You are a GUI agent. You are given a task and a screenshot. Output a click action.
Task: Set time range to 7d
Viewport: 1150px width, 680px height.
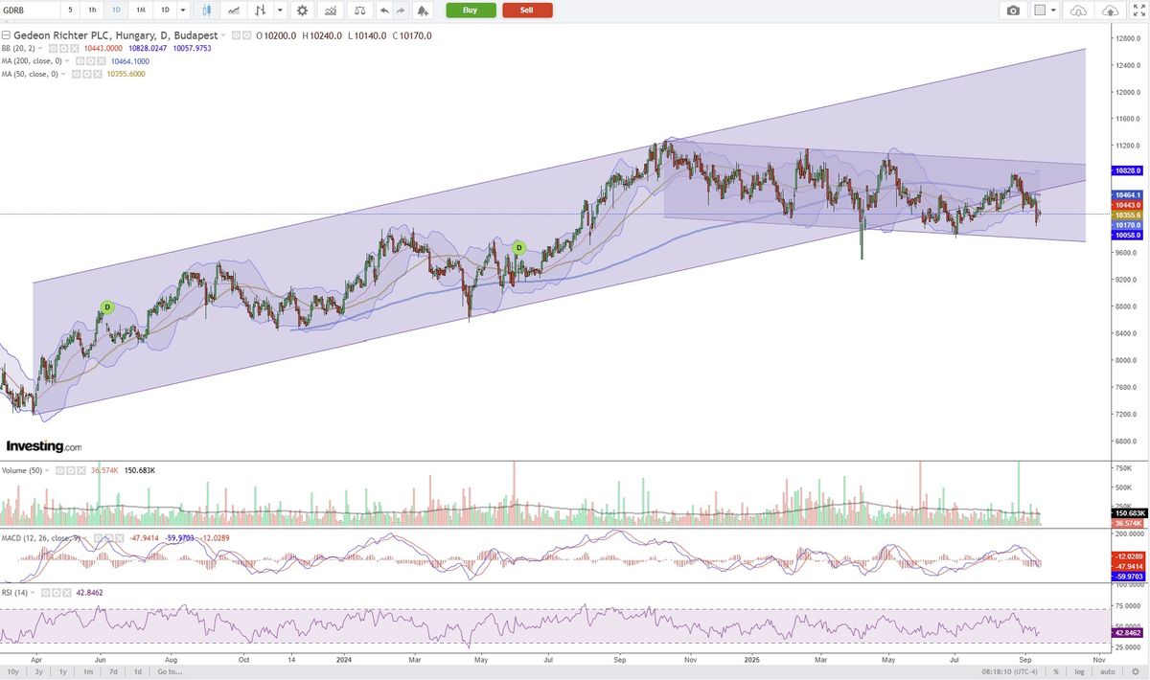point(113,672)
